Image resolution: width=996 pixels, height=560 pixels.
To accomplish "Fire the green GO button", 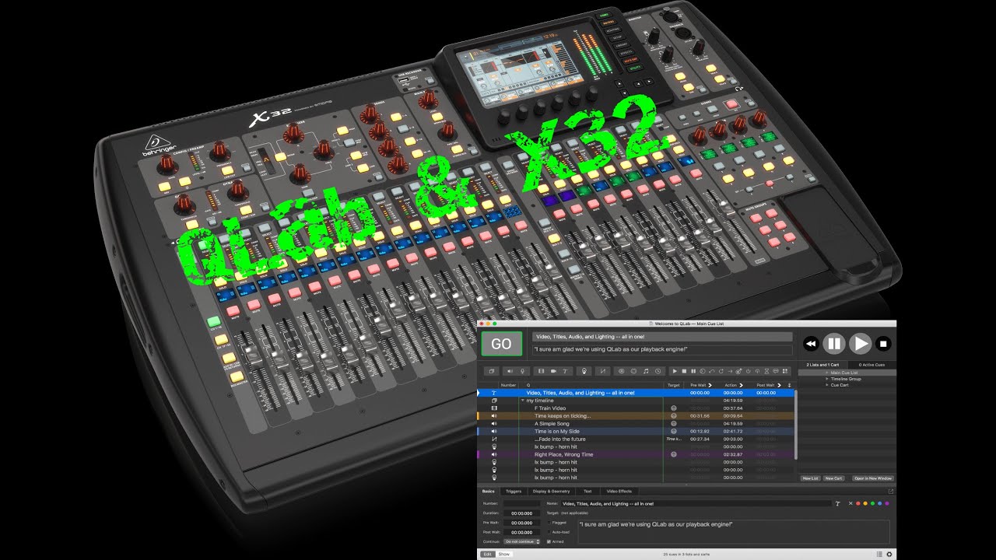I will tap(501, 344).
